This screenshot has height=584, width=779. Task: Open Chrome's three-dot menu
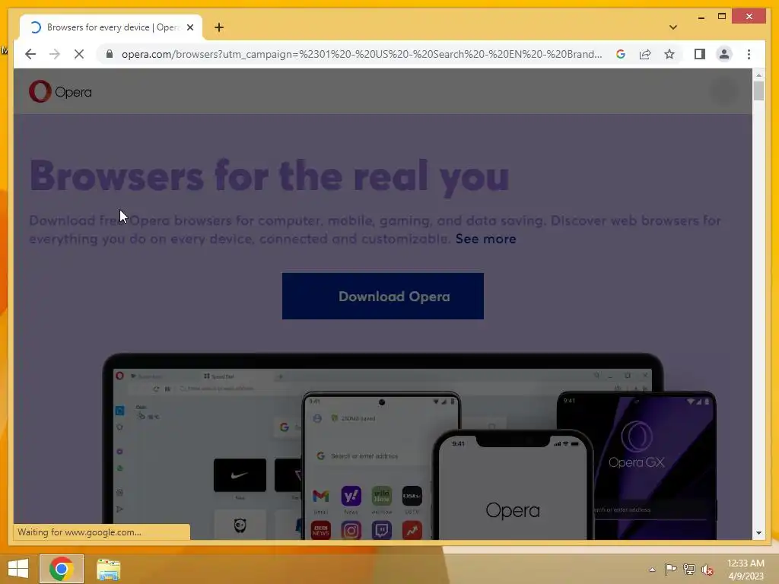749,54
